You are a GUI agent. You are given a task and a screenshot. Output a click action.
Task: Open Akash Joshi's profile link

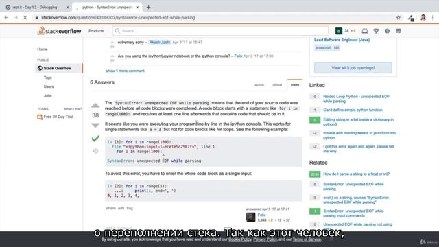pyautogui.click(x=160, y=43)
